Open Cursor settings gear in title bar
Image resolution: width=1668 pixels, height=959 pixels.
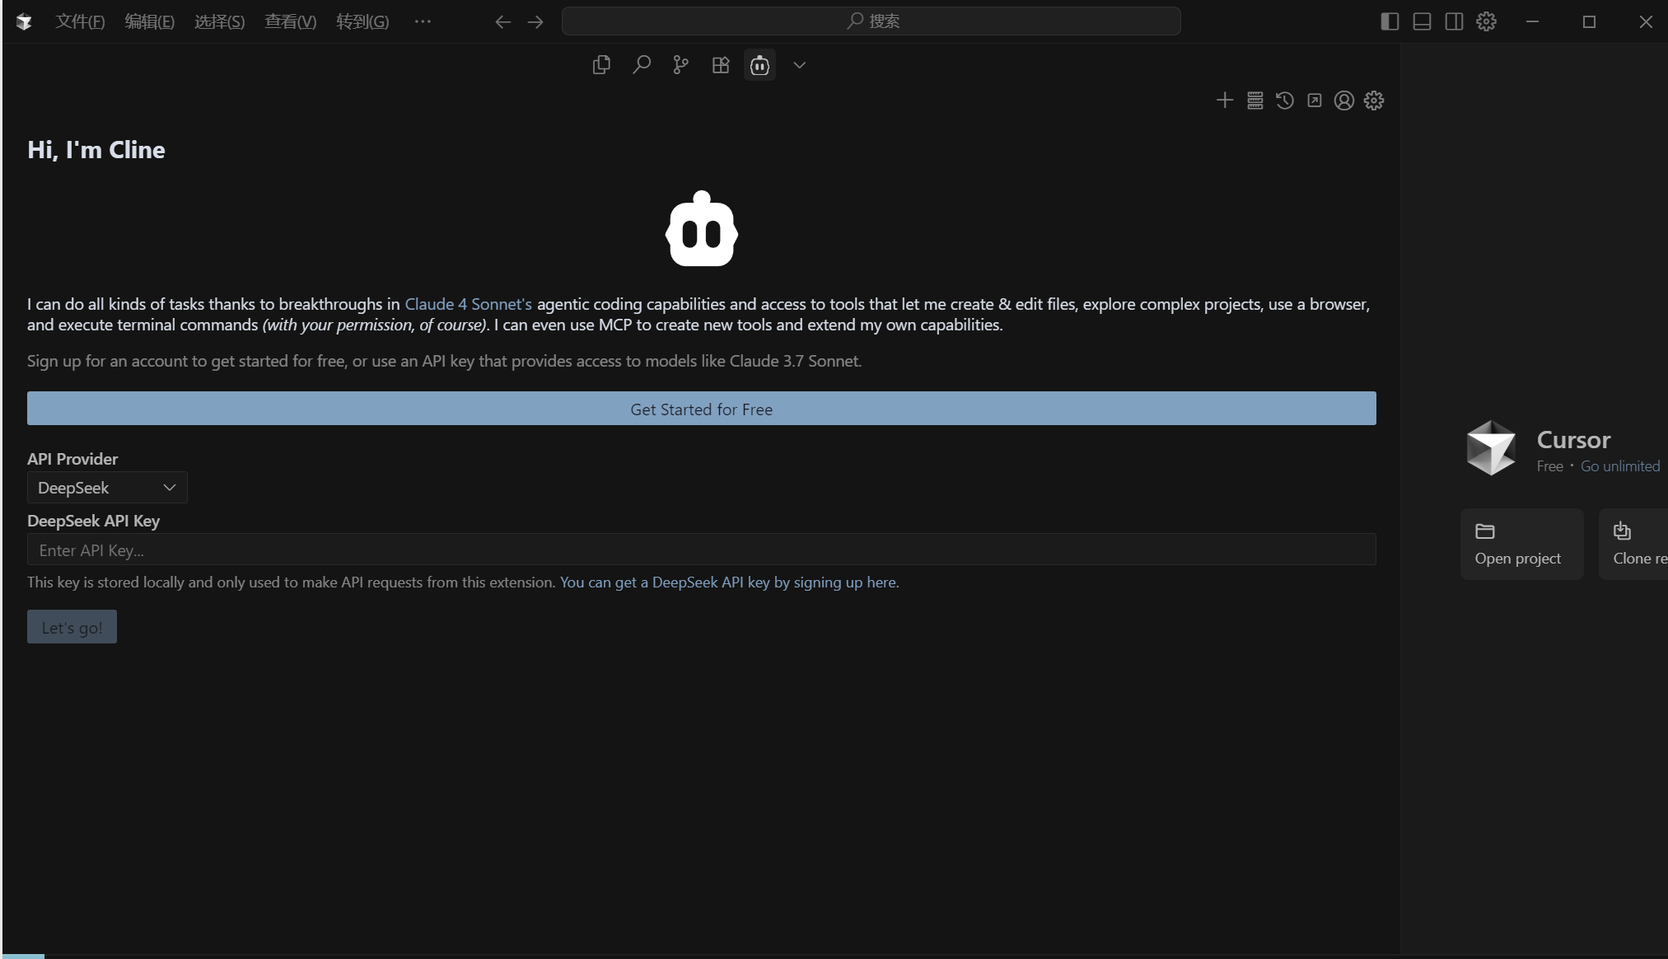pos(1486,21)
